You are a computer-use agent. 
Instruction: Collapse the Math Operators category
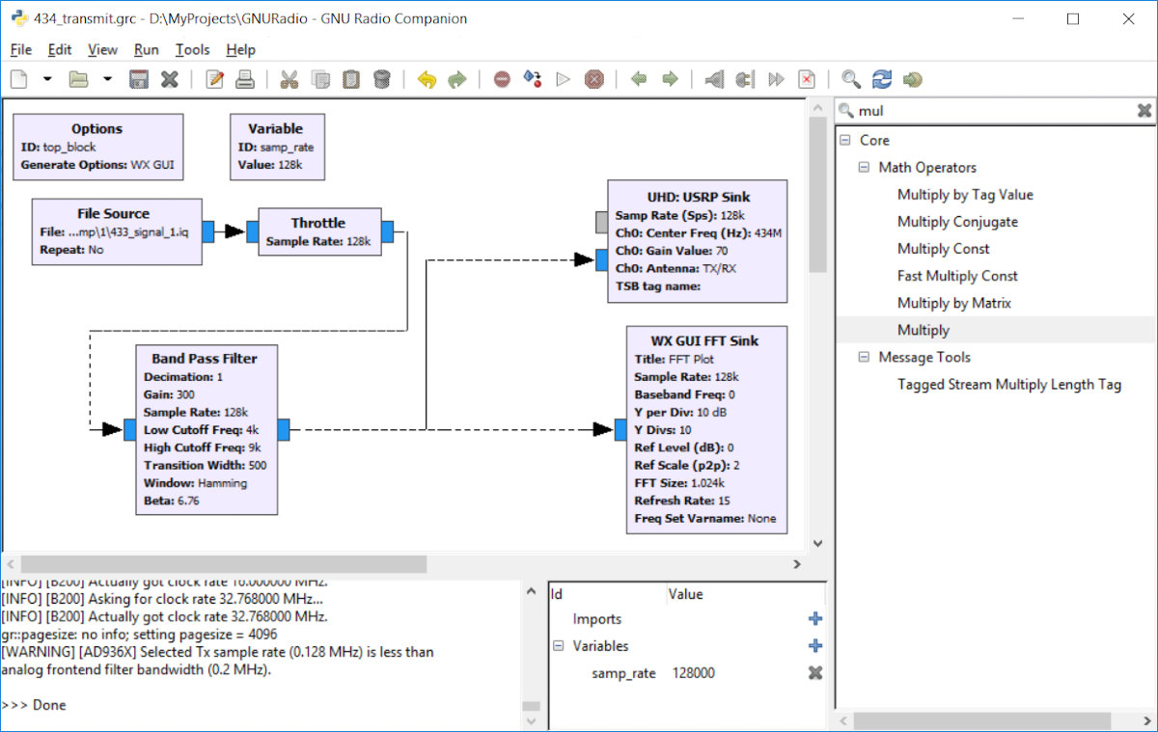coord(865,167)
